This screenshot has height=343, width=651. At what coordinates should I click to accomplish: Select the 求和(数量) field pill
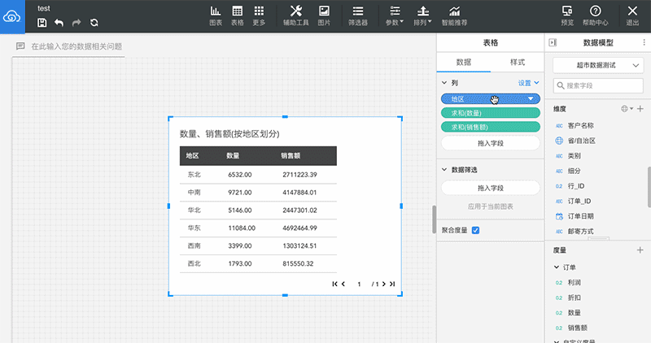(x=491, y=113)
